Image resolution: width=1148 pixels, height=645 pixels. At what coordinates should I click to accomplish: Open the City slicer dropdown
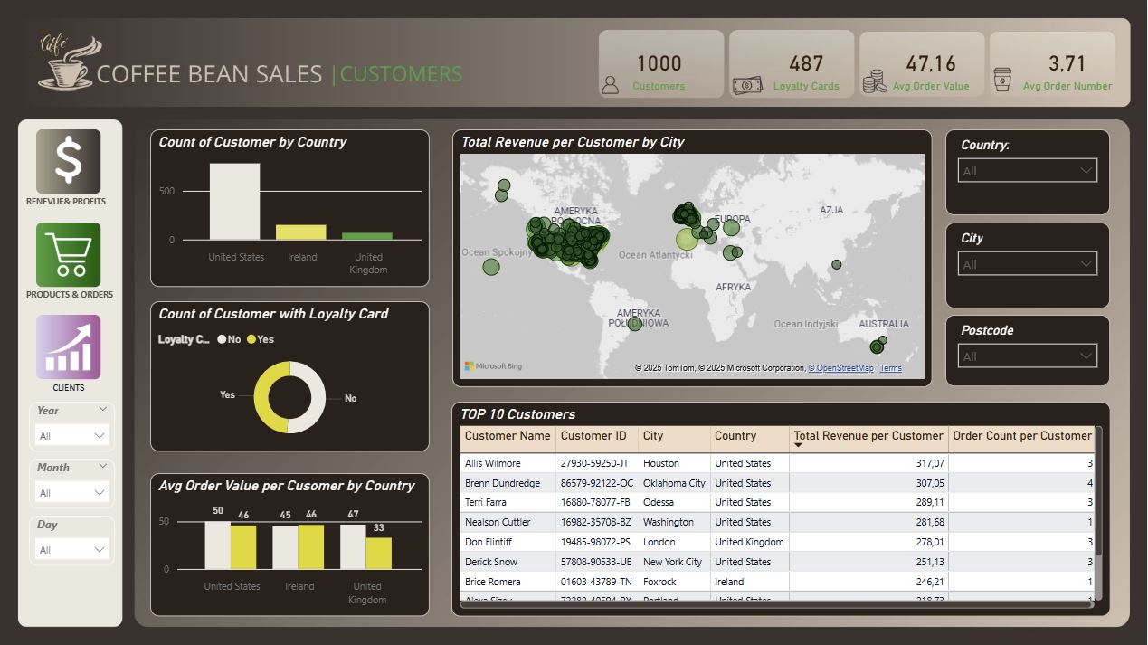tap(1027, 264)
